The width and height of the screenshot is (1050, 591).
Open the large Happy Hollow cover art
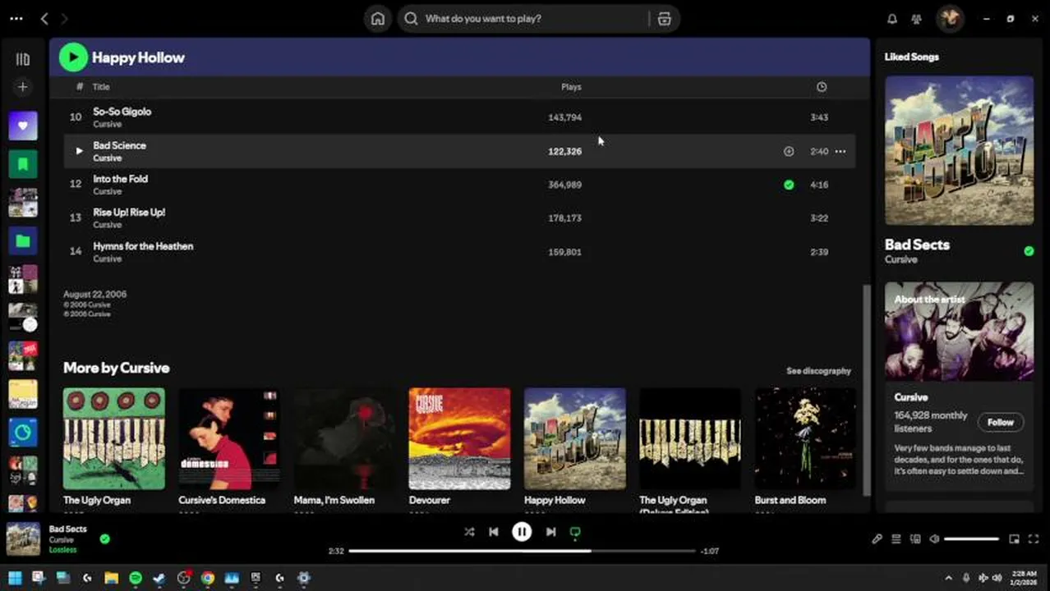[x=959, y=150]
